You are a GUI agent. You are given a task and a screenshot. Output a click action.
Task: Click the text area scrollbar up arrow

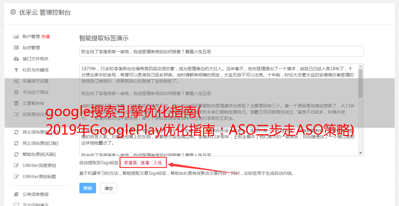(361, 66)
